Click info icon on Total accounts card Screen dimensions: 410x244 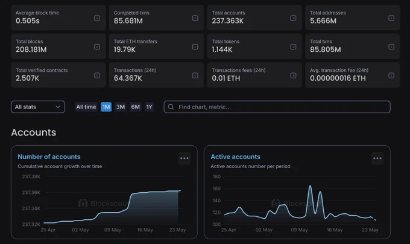(x=293, y=18)
